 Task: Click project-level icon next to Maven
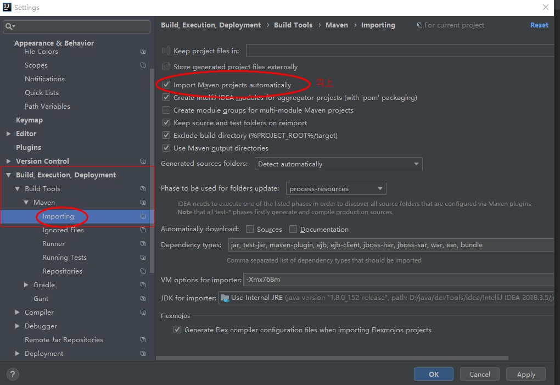point(143,203)
